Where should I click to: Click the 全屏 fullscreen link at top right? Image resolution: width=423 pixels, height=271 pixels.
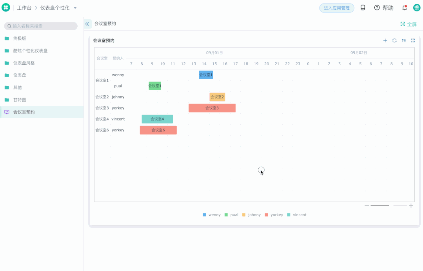(409, 24)
